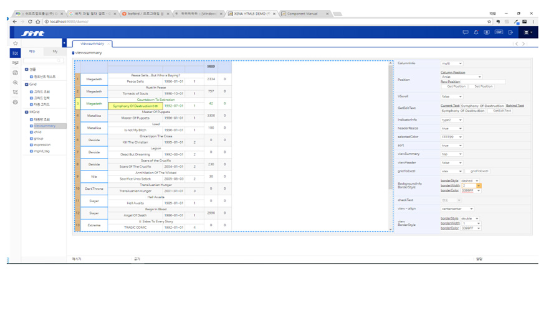Viewport: 546px width, 311px height.
Task: Collapse the side menu panel arrow
Action: [64, 44]
